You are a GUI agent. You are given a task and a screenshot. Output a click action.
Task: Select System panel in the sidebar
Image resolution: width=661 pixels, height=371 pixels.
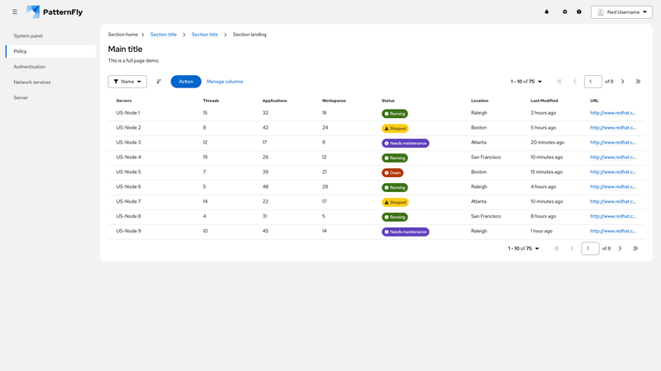(50, 35)
